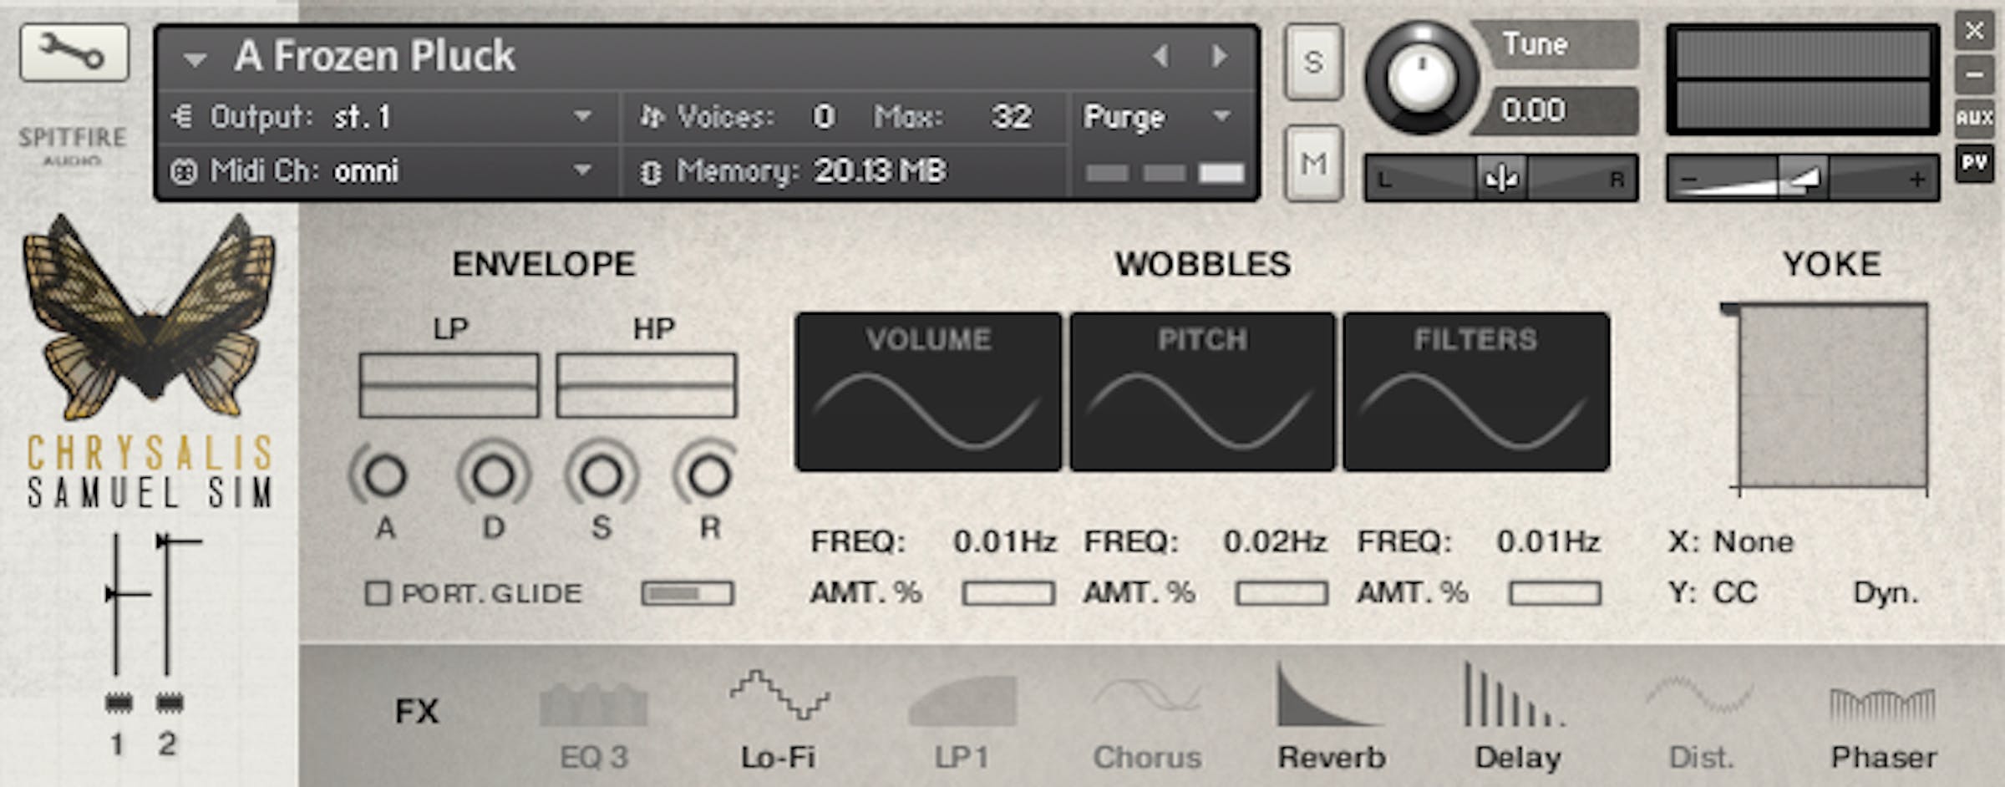Click the Port. Glide amount slider
This screenshot has width=2005, height=787.
688,593
